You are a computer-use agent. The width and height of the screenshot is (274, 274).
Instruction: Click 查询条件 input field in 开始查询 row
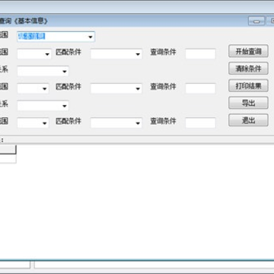click(200, 54)
